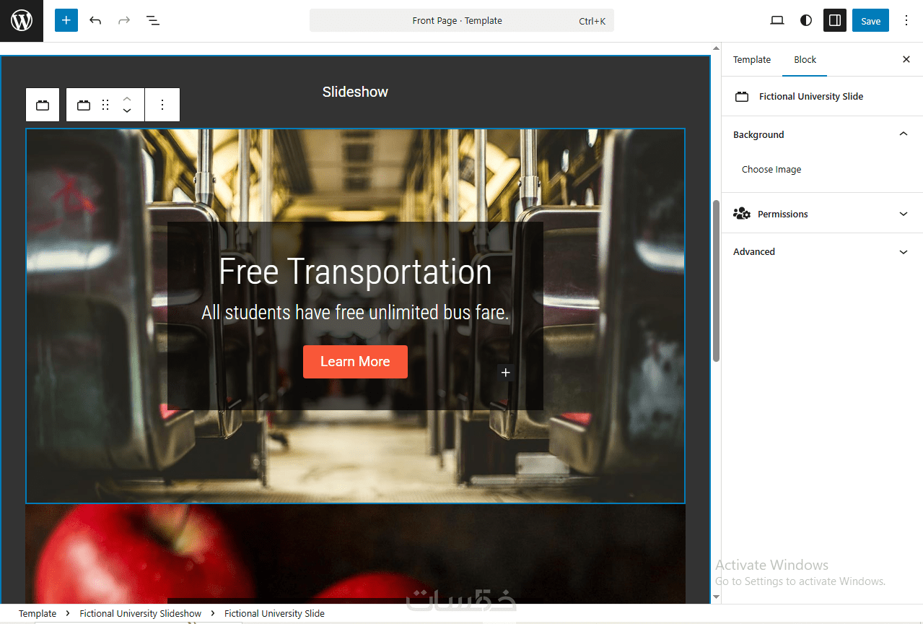Click the block drag handle

pos(105,105)
